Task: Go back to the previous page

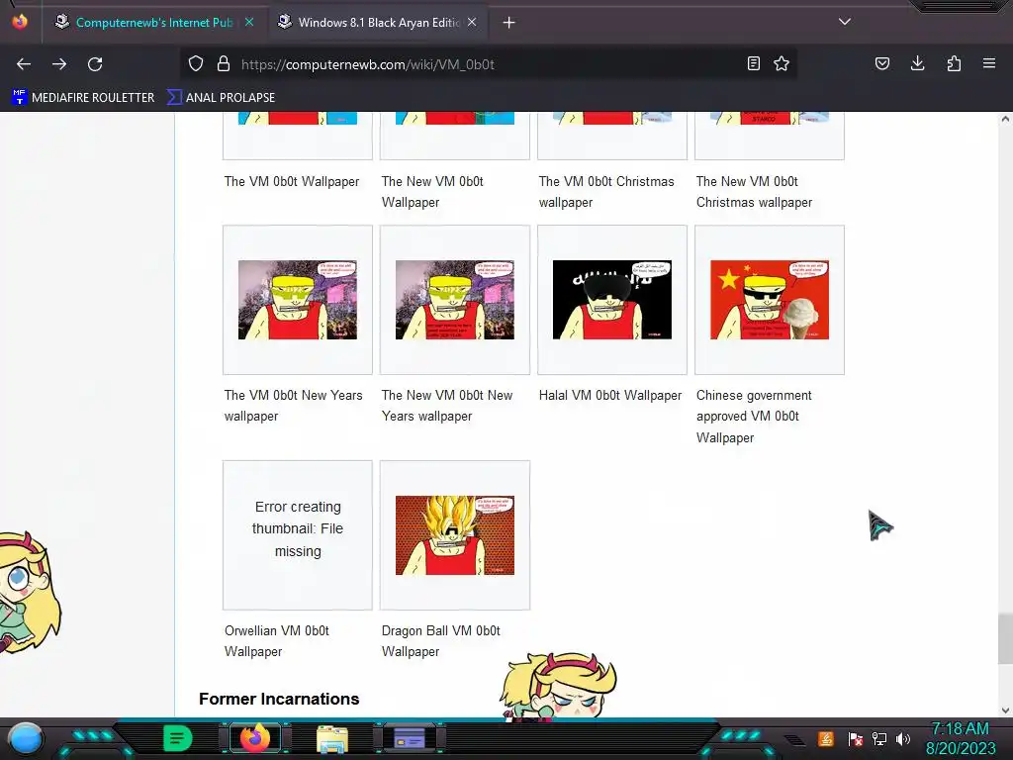Action: click(24, 64)
